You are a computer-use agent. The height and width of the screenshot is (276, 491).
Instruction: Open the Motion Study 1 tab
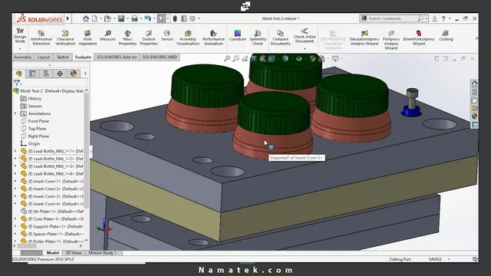(102, 253)
